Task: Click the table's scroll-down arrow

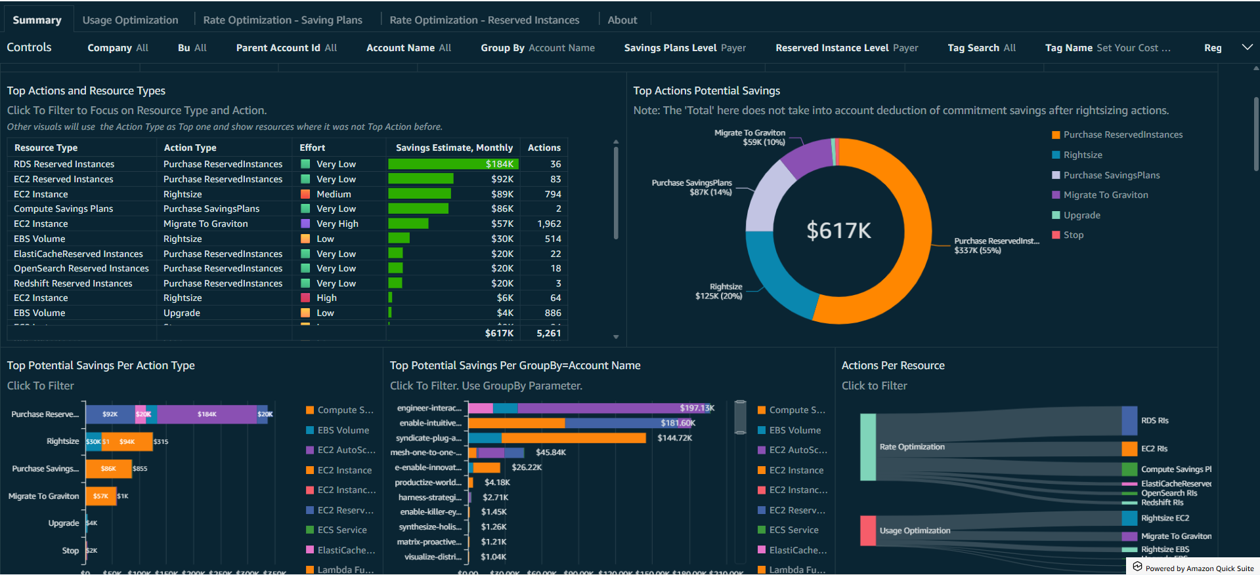Action: click(616, 337)
